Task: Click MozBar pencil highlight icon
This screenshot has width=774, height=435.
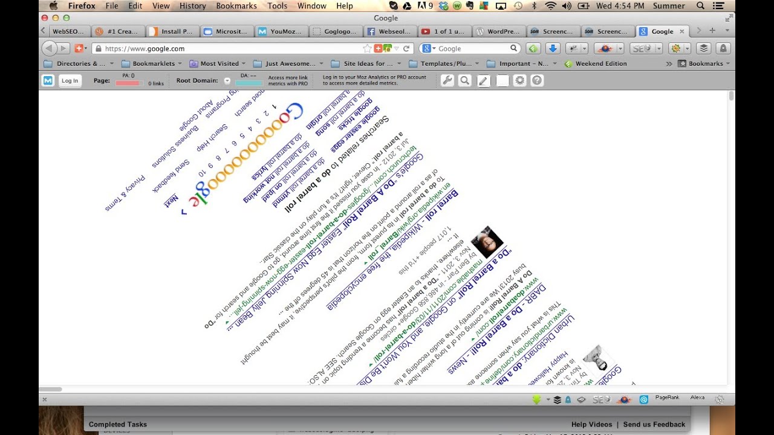Action: coord(483,80)
